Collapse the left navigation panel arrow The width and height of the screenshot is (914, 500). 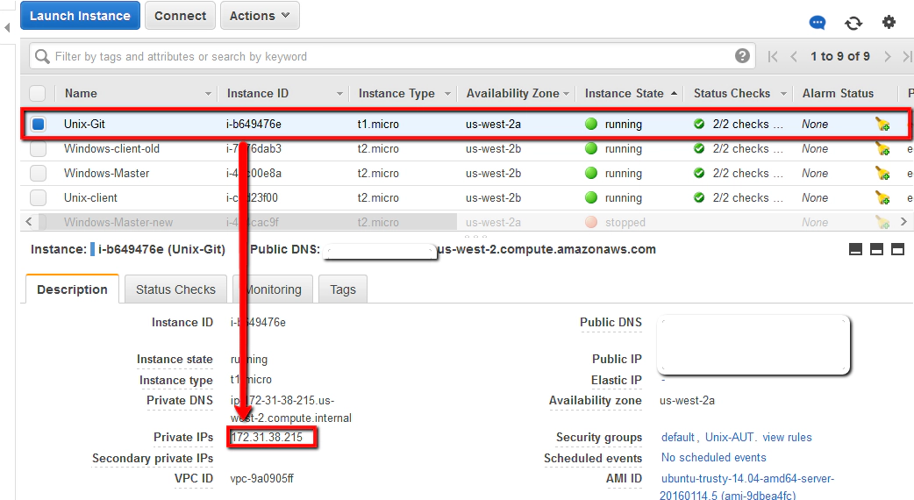(7, 27)
